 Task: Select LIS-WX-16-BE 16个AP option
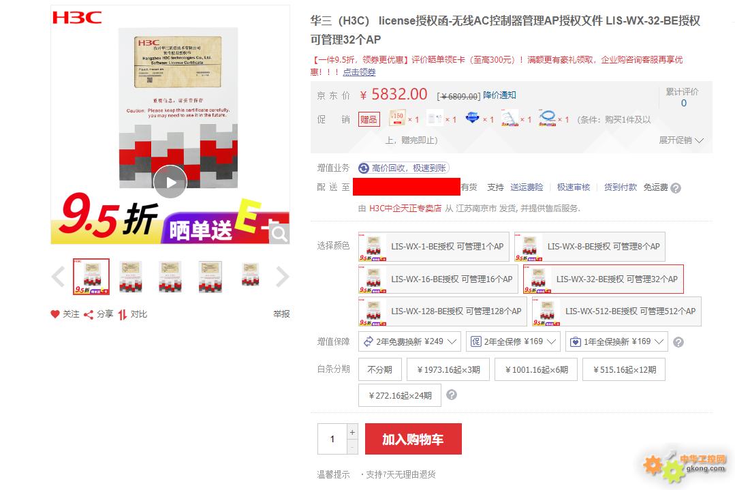coord(438,279)
